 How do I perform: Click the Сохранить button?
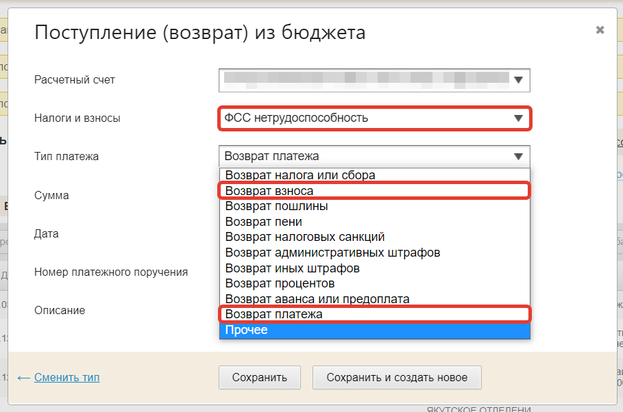pyautogui.click(x=259, y=377)
